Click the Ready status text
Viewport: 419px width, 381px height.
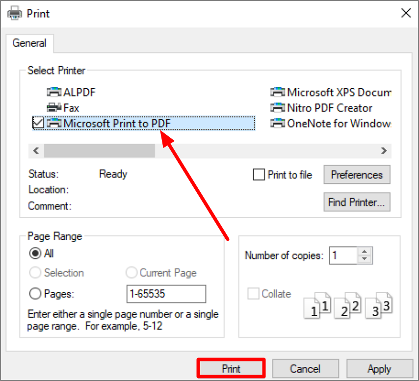click(x=113, y=174)
